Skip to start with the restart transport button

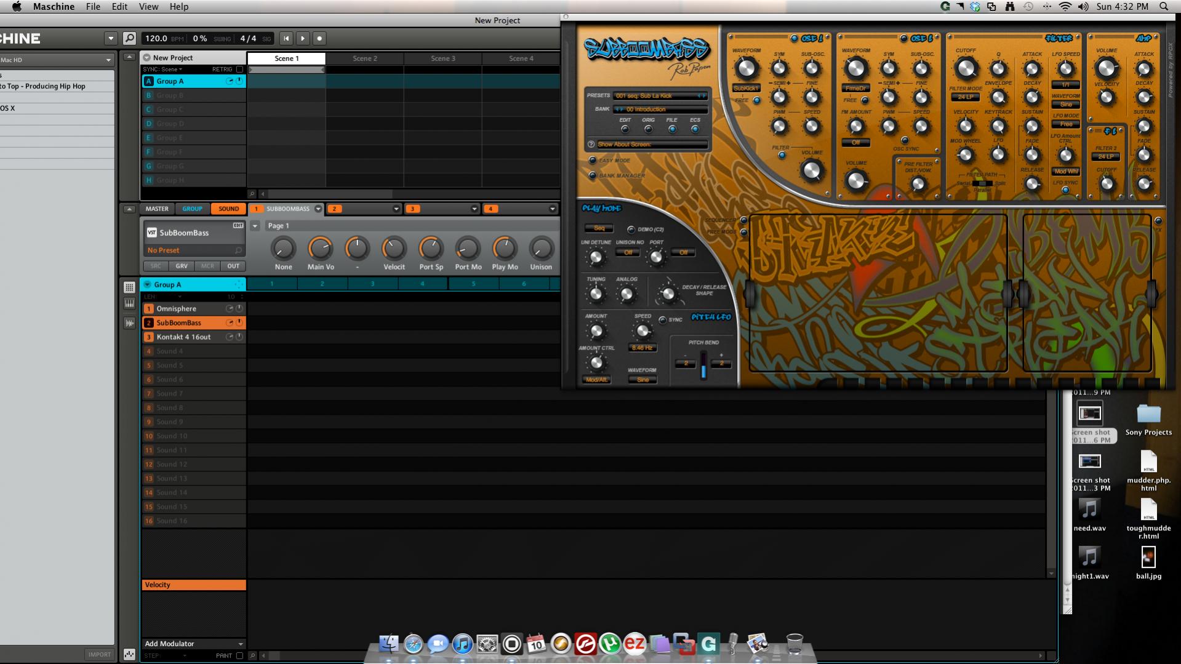click(286, 38)
